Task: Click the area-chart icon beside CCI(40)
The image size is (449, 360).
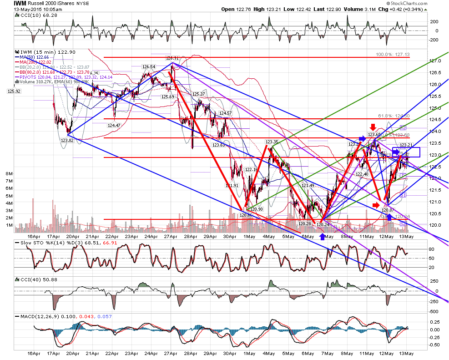Action: coord(17,279)
